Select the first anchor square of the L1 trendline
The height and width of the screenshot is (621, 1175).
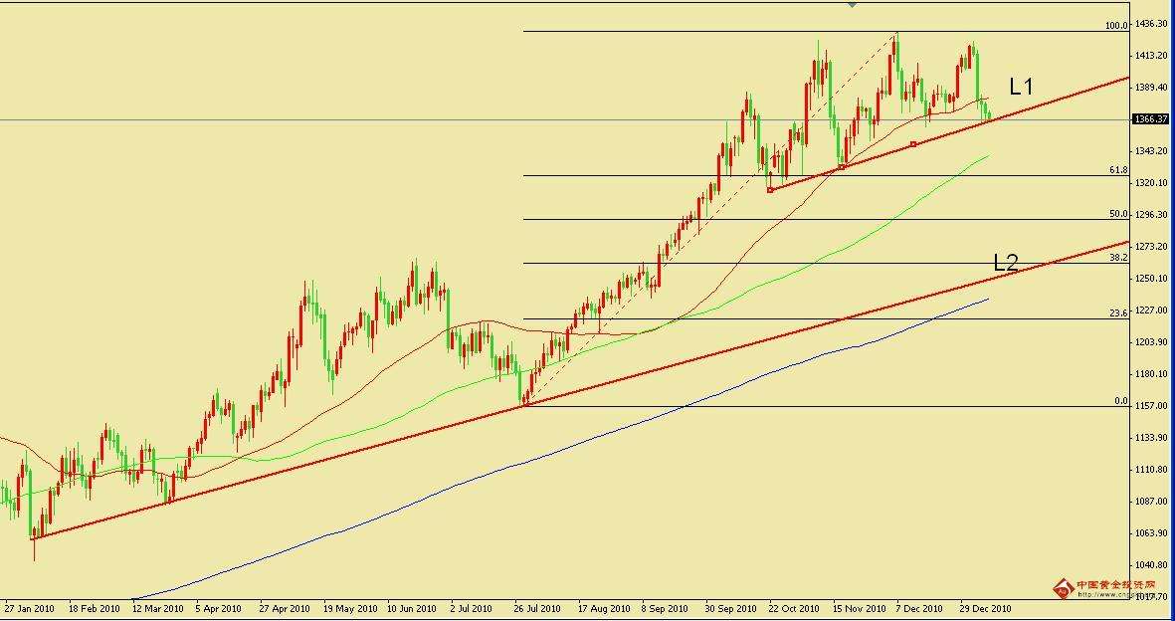pos(770,190)
